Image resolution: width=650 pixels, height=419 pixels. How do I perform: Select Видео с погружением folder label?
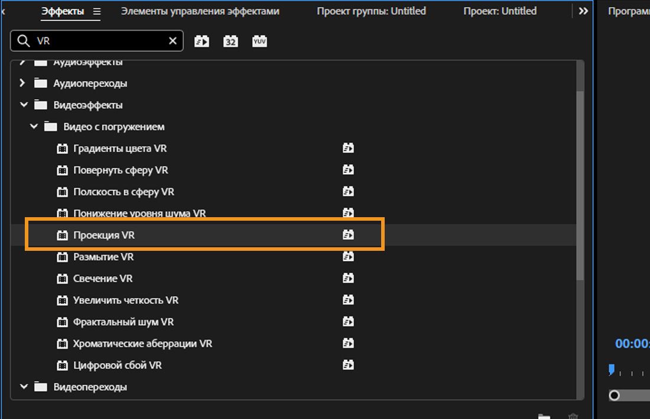(x=113, y=127)
